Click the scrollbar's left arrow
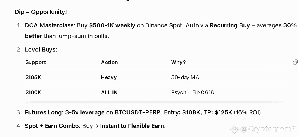 click(x=27, y=102)
